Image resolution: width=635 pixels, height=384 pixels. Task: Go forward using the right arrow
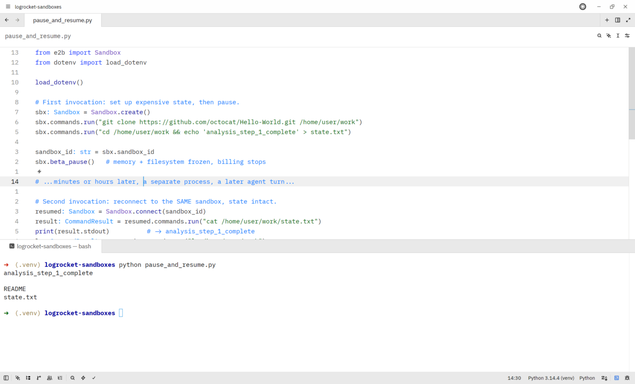(x=17, y=20)
